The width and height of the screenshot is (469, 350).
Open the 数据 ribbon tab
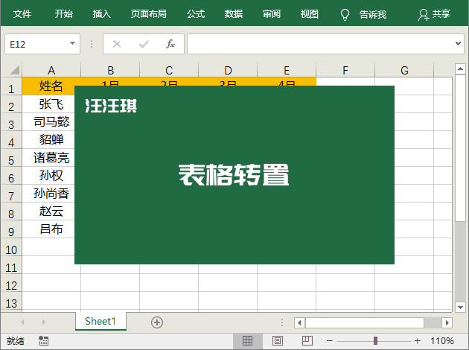pos(234,13)
